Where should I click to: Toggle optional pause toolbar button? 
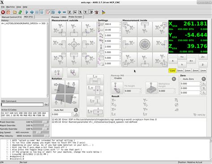(x=53, y=12)
